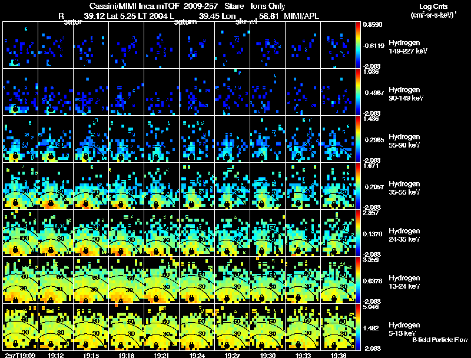Click the 19:30 time label
Image resolution: width=471 pixels, height=358 pixels.
[268, 355]
